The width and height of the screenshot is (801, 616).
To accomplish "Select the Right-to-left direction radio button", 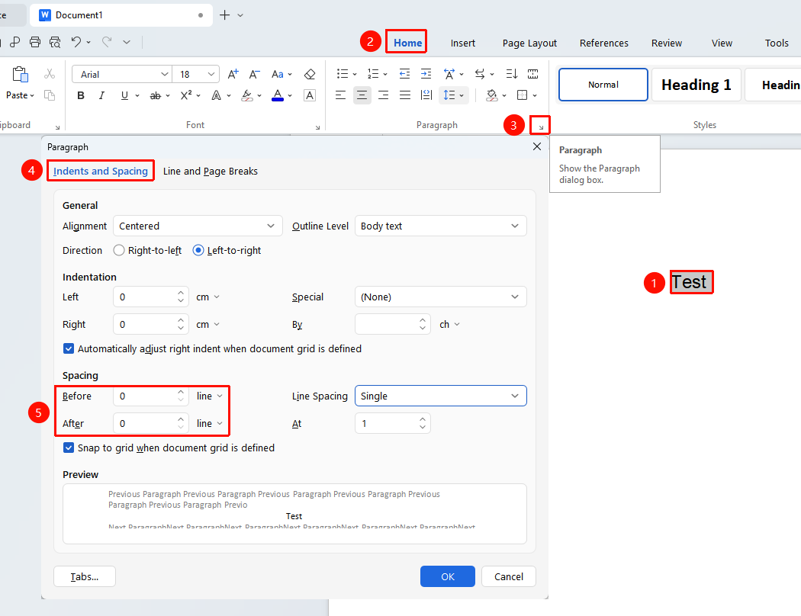I will tap(119, 251).
